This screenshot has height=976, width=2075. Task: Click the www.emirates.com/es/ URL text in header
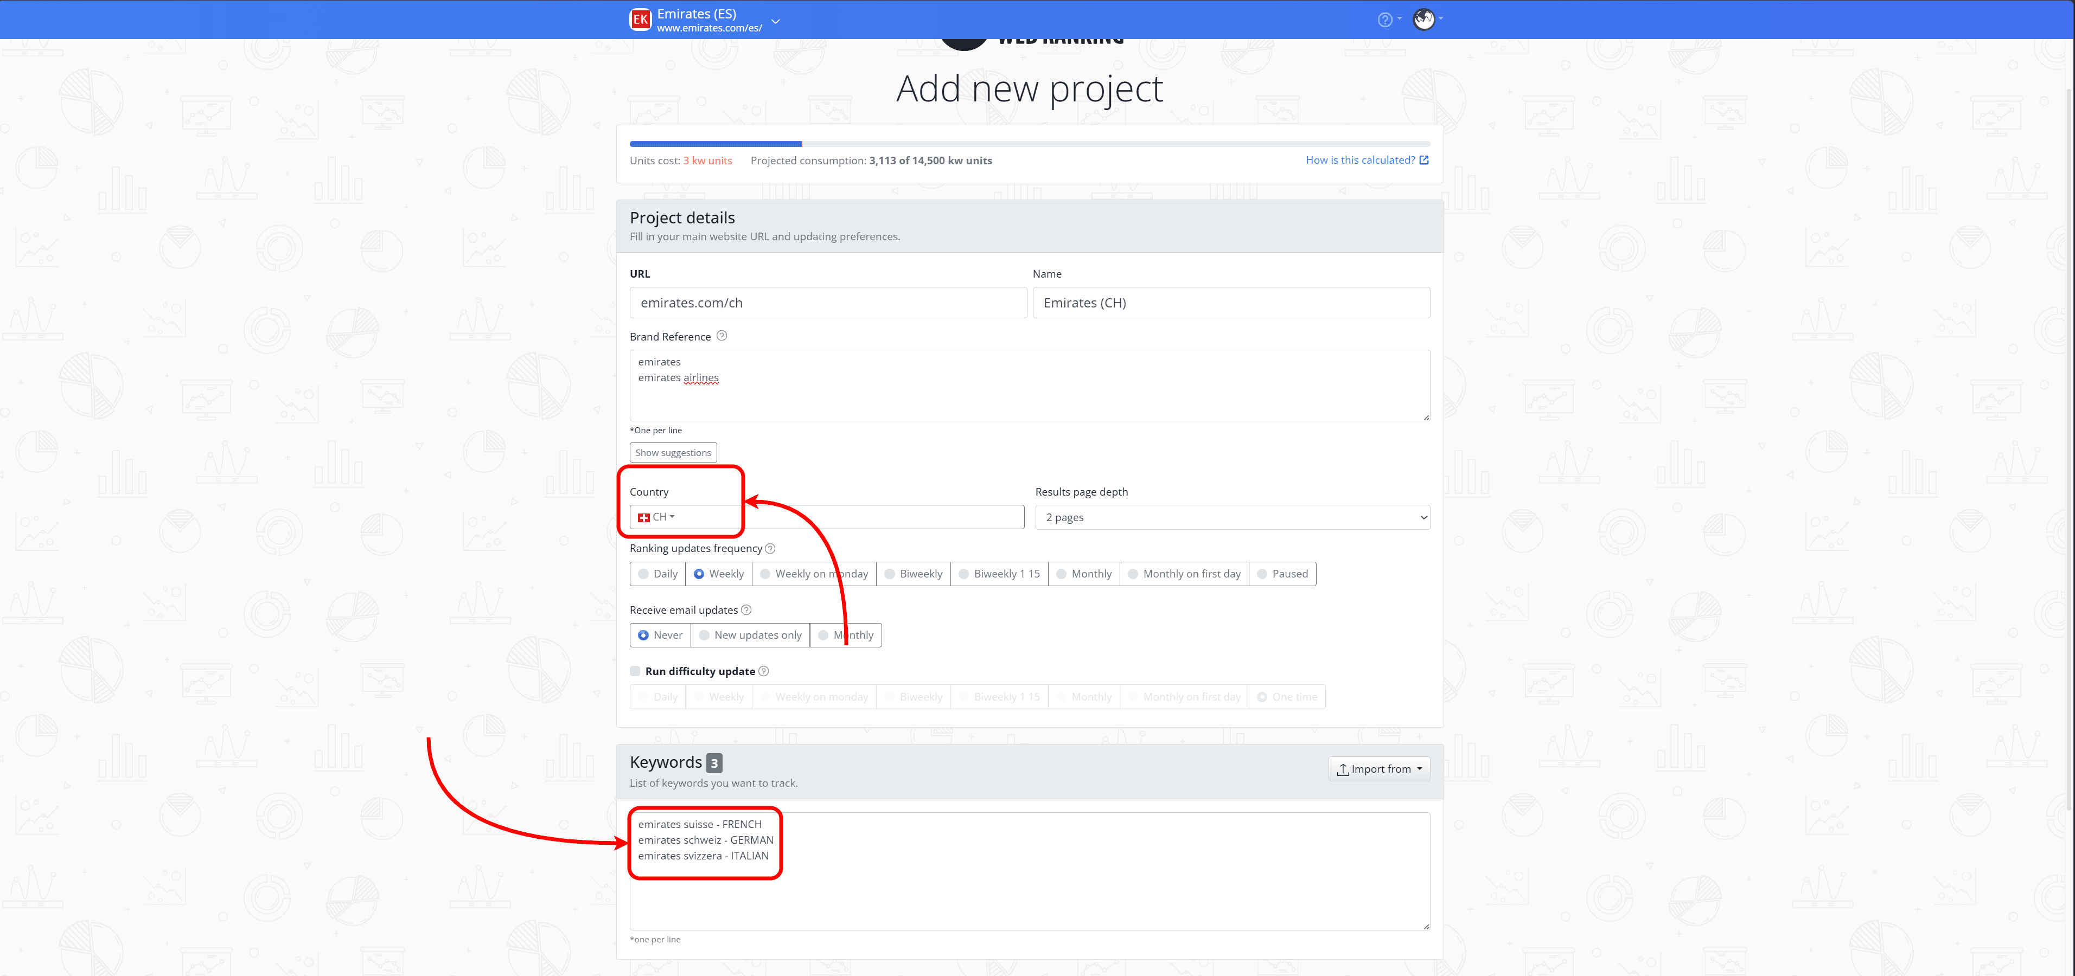coord(709,28)
